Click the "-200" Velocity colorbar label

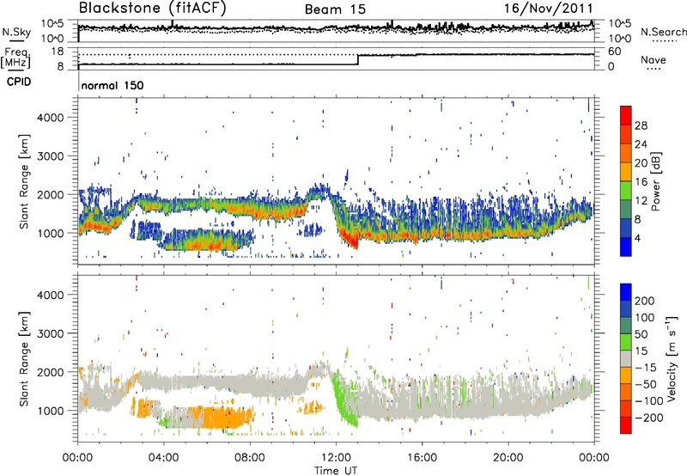click(x=648, y=418)
